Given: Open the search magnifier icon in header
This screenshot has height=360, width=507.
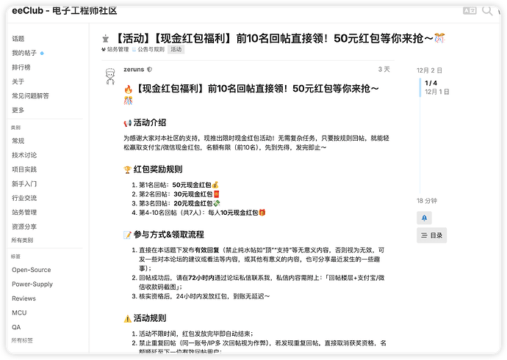Looking at the screenshot, I should (487, 10).
